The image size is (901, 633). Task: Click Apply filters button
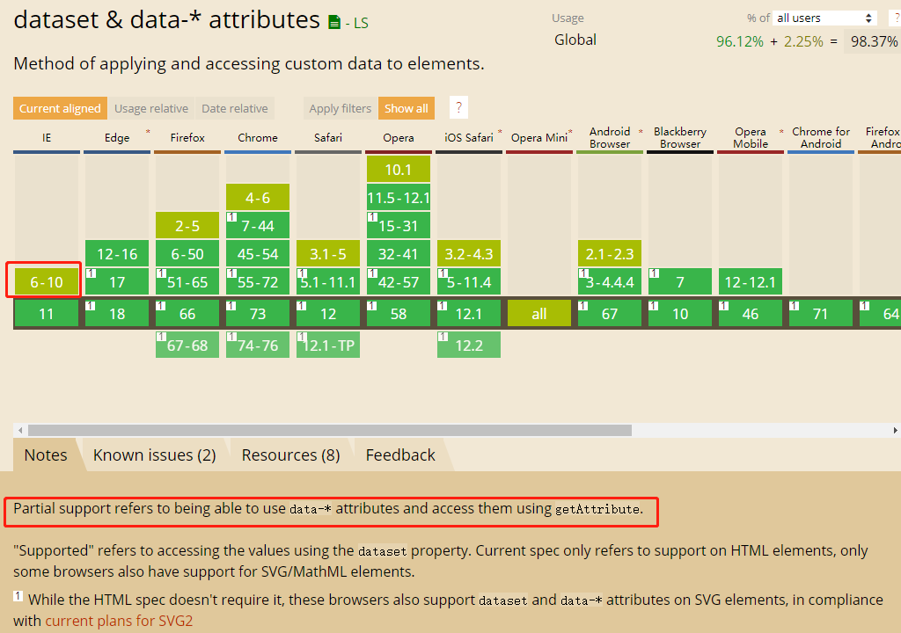(x=341, y=108)
